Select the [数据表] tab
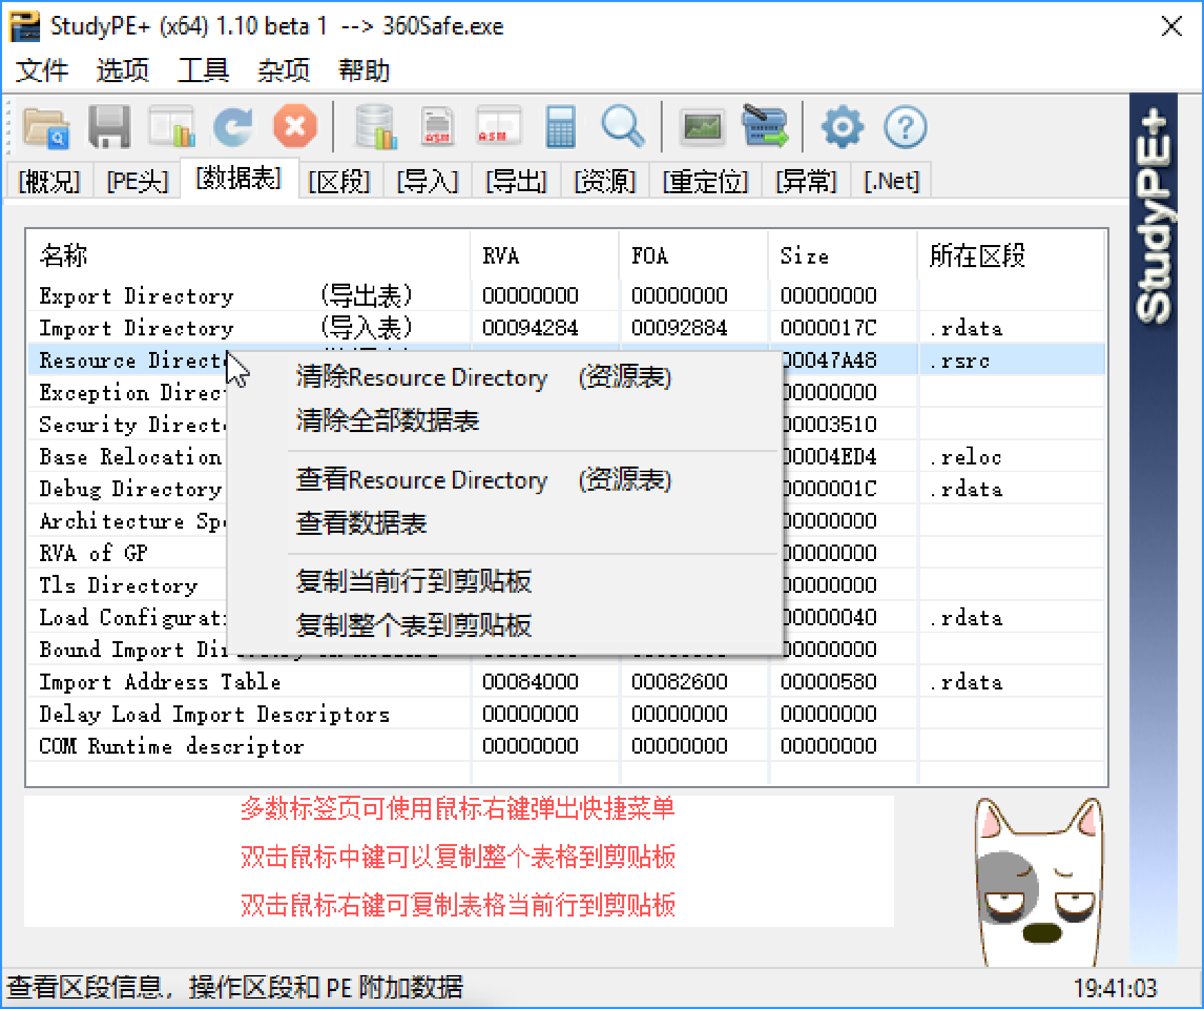 (x=239, y=179)
